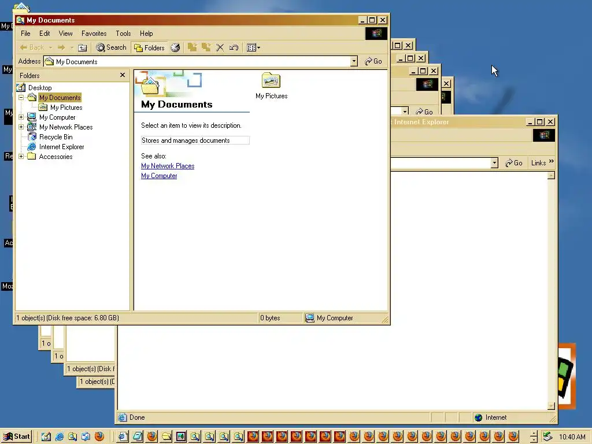This screenshot has height=444, width=592.
Task: Open the Favorites menu
Action: [94, 34]
